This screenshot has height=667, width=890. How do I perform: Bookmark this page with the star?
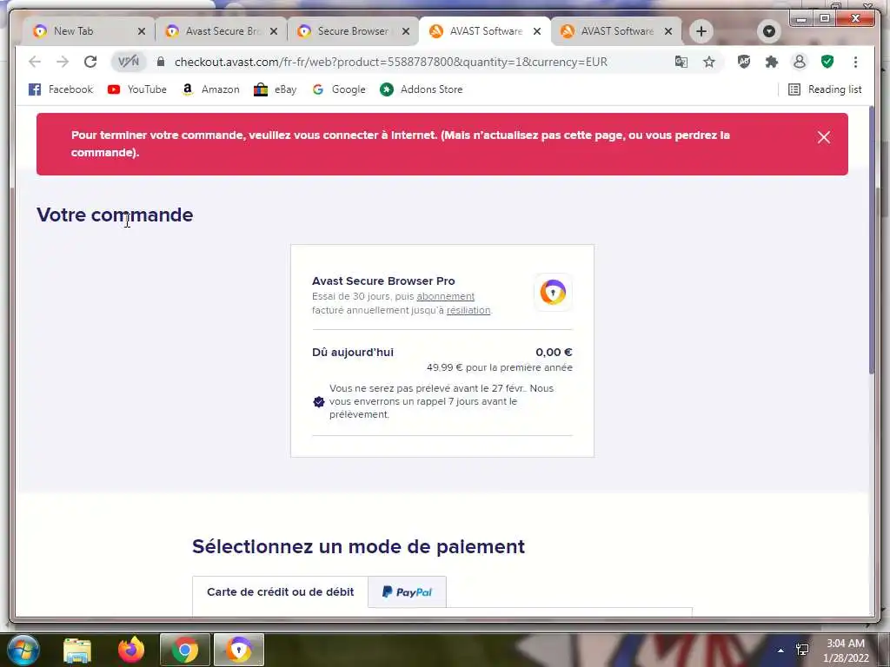[709, 62]
